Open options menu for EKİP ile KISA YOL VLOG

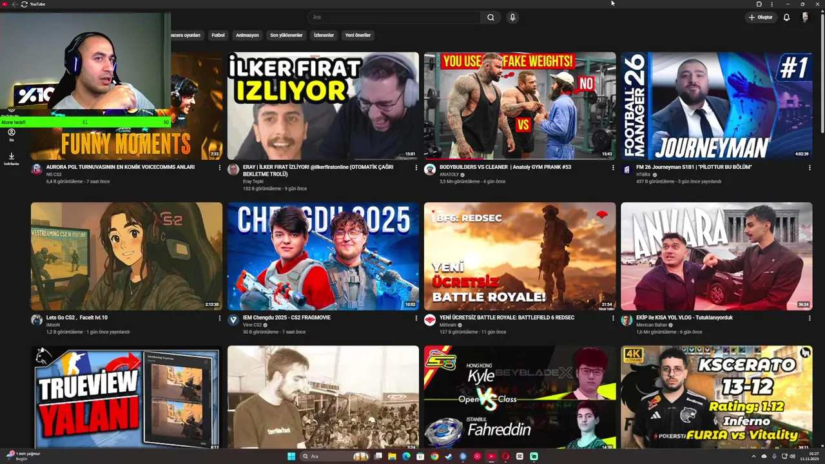click(x=810, y=318)
